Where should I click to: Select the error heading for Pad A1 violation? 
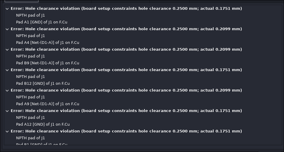[126, 9]
